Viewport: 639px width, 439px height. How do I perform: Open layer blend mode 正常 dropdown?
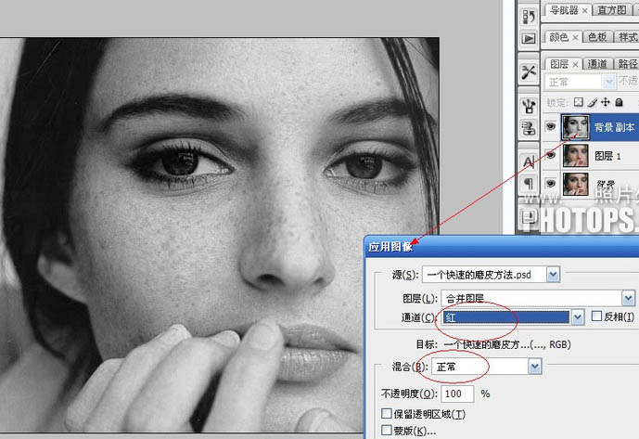(608, 82)
